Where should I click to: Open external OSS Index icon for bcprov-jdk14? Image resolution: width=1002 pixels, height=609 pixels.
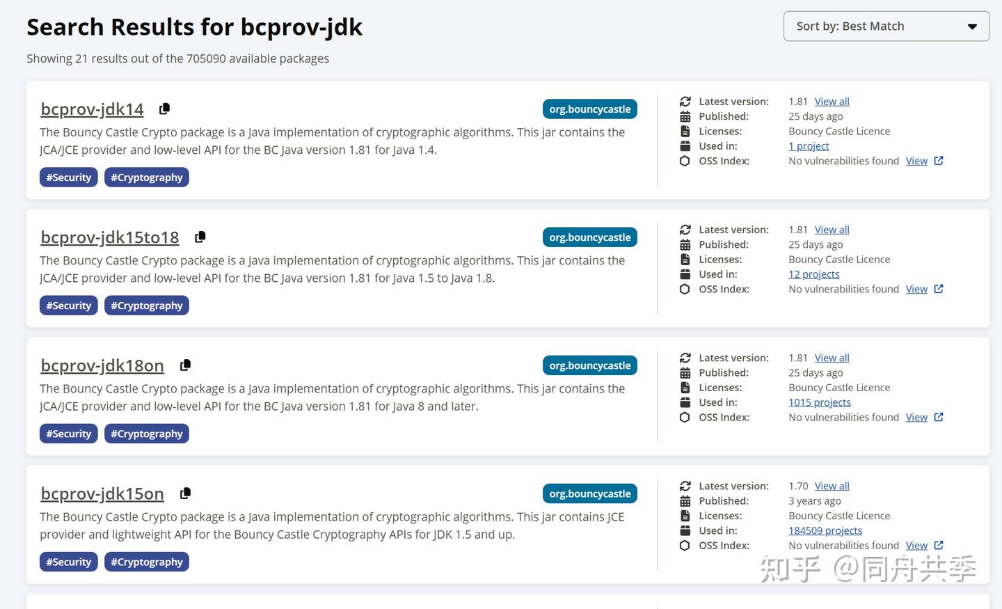(x=939, y=161)
